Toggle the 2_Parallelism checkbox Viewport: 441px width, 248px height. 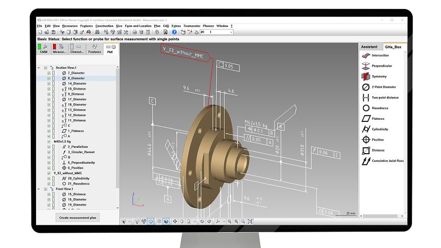[49, 147]
